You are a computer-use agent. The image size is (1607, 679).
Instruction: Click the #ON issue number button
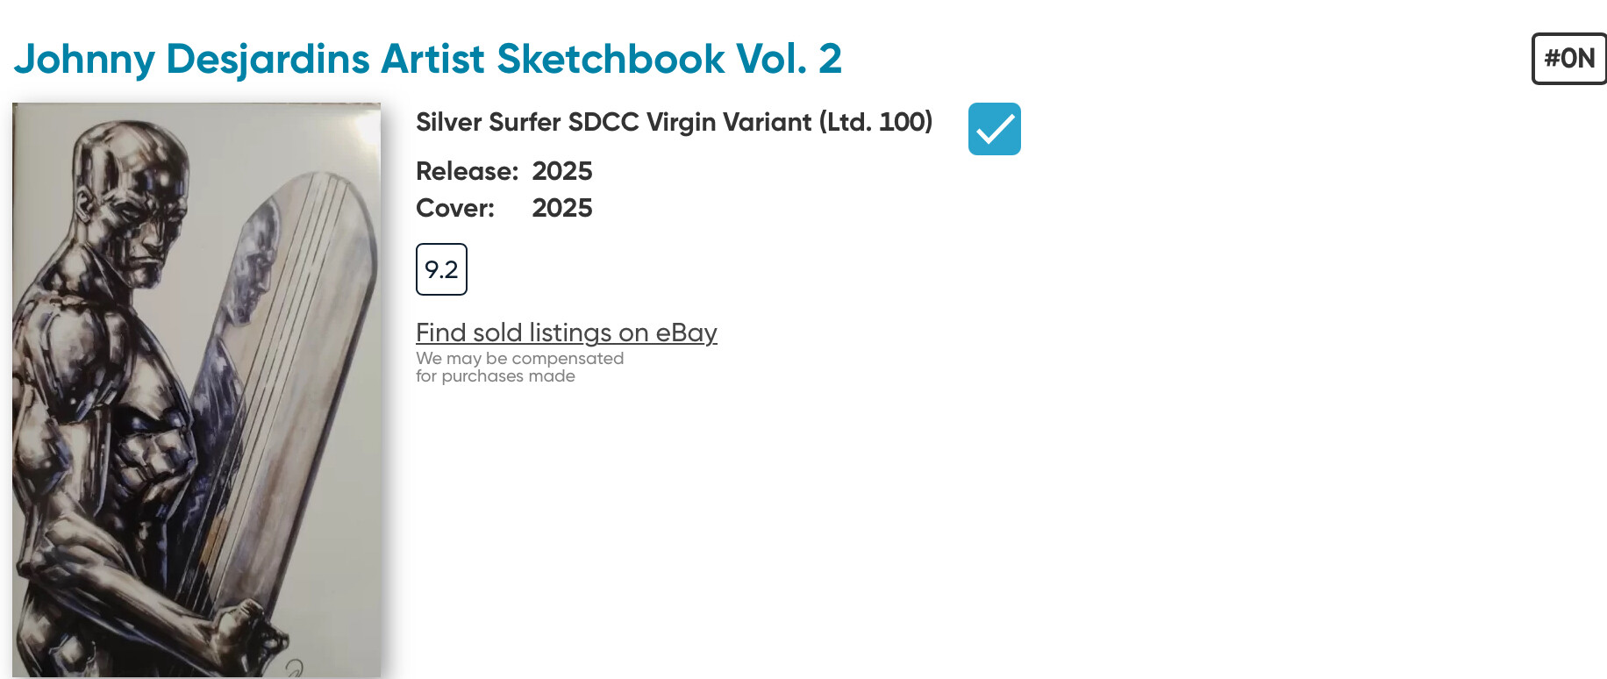click(x=1568, y=59)
